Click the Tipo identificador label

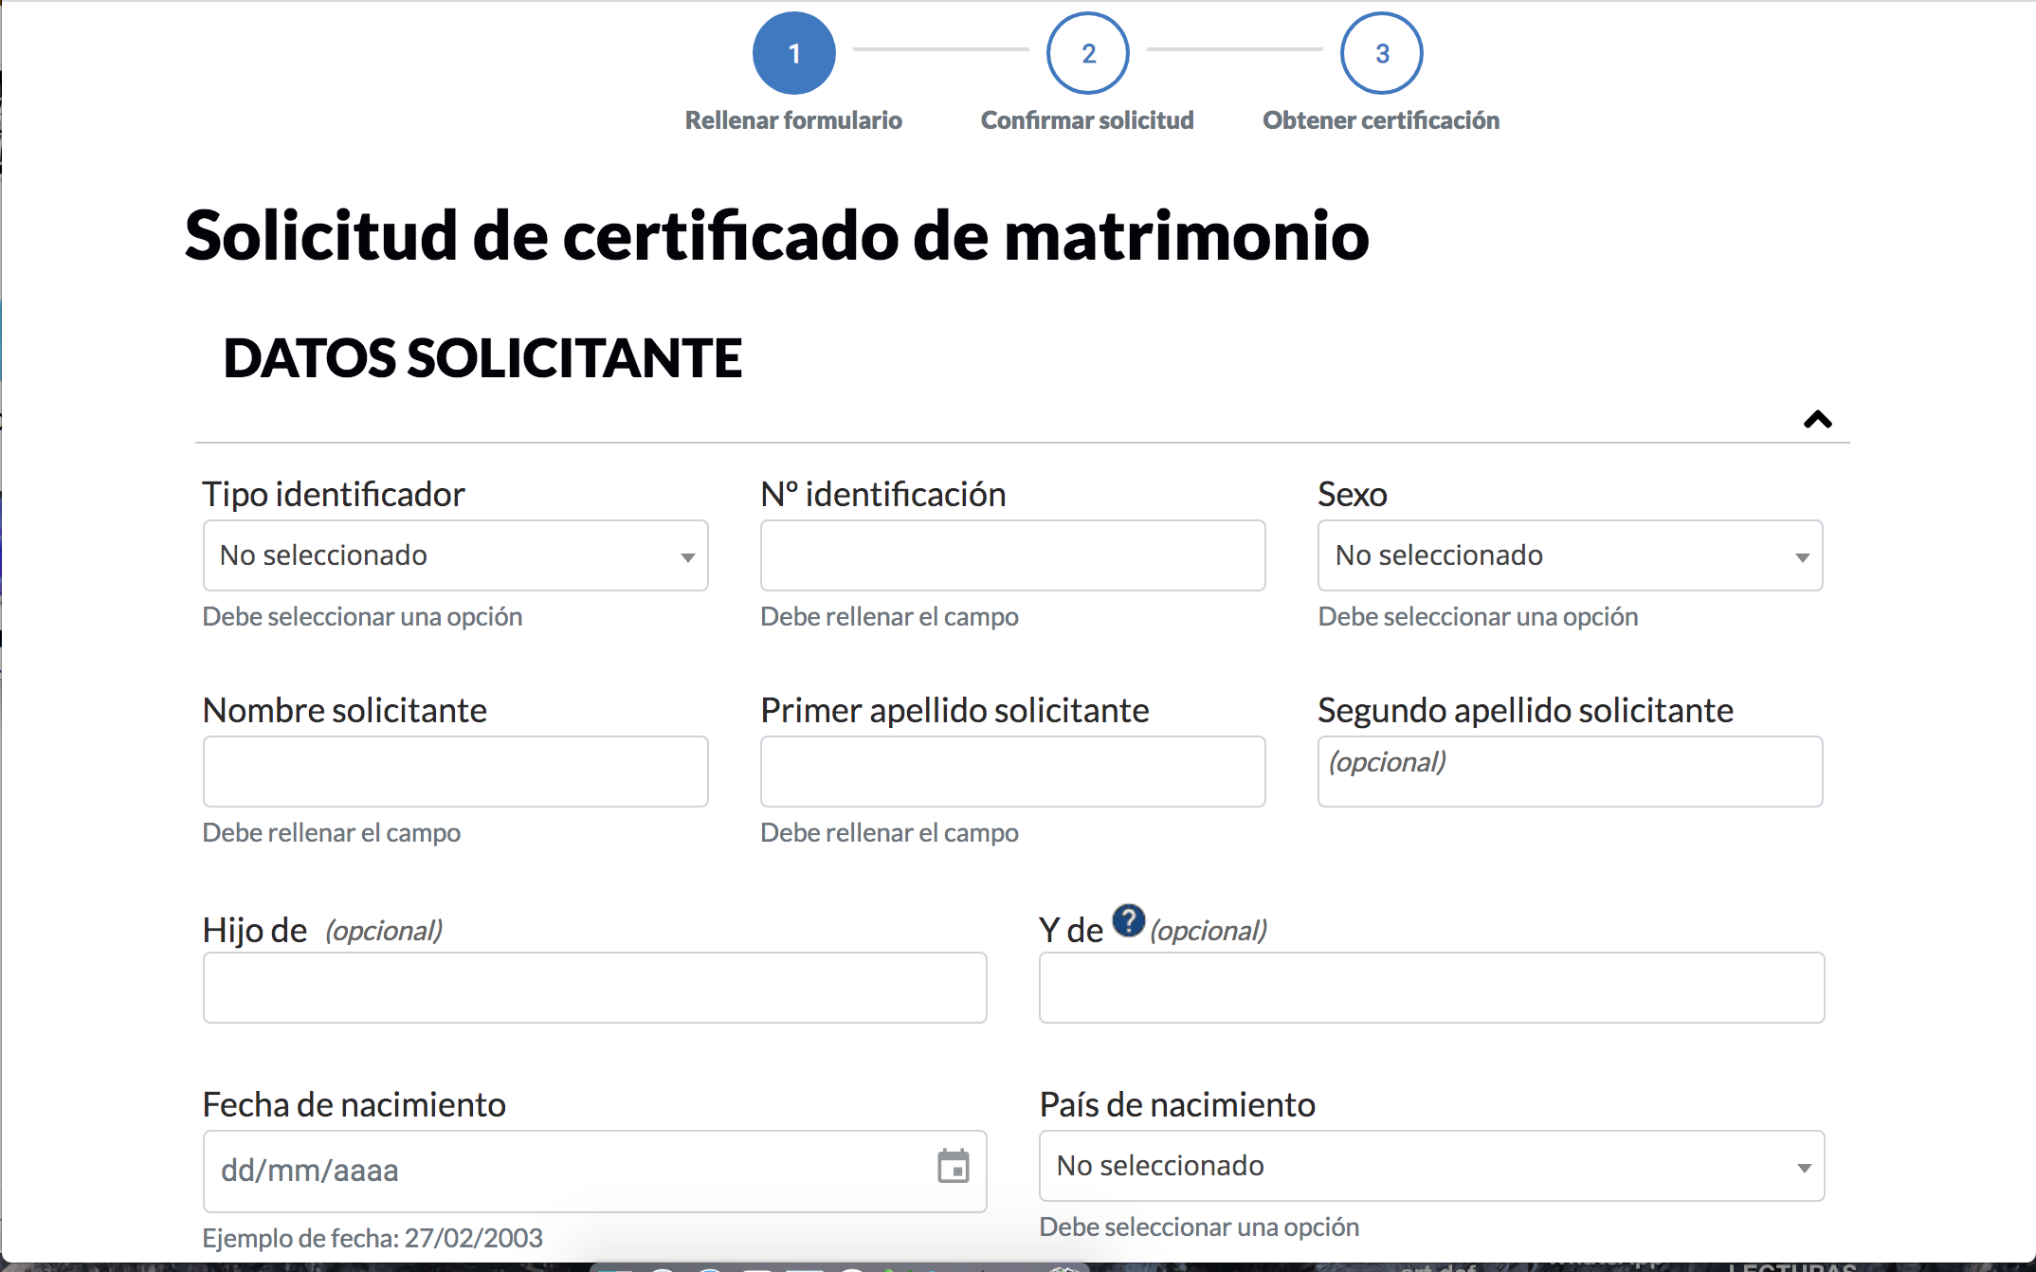[334, 494]
